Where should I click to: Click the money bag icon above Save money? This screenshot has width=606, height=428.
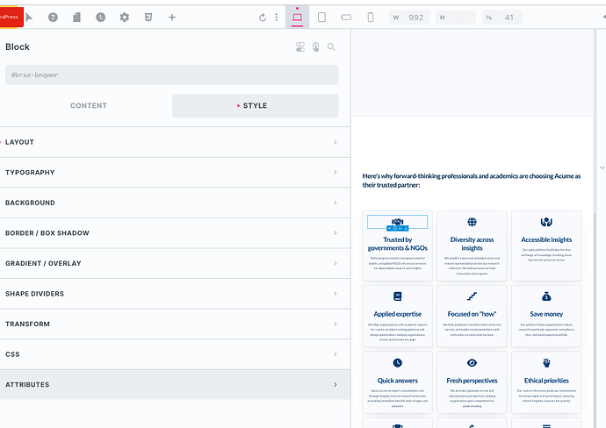pos(546,296)
